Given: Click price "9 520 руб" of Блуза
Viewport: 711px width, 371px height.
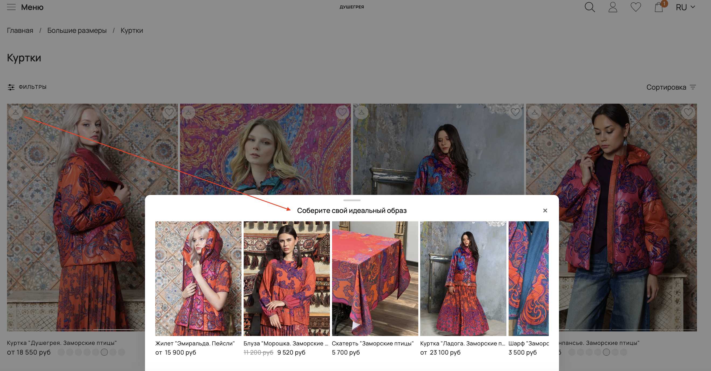Looking at the screenshot, I should [x=291, y=352].
